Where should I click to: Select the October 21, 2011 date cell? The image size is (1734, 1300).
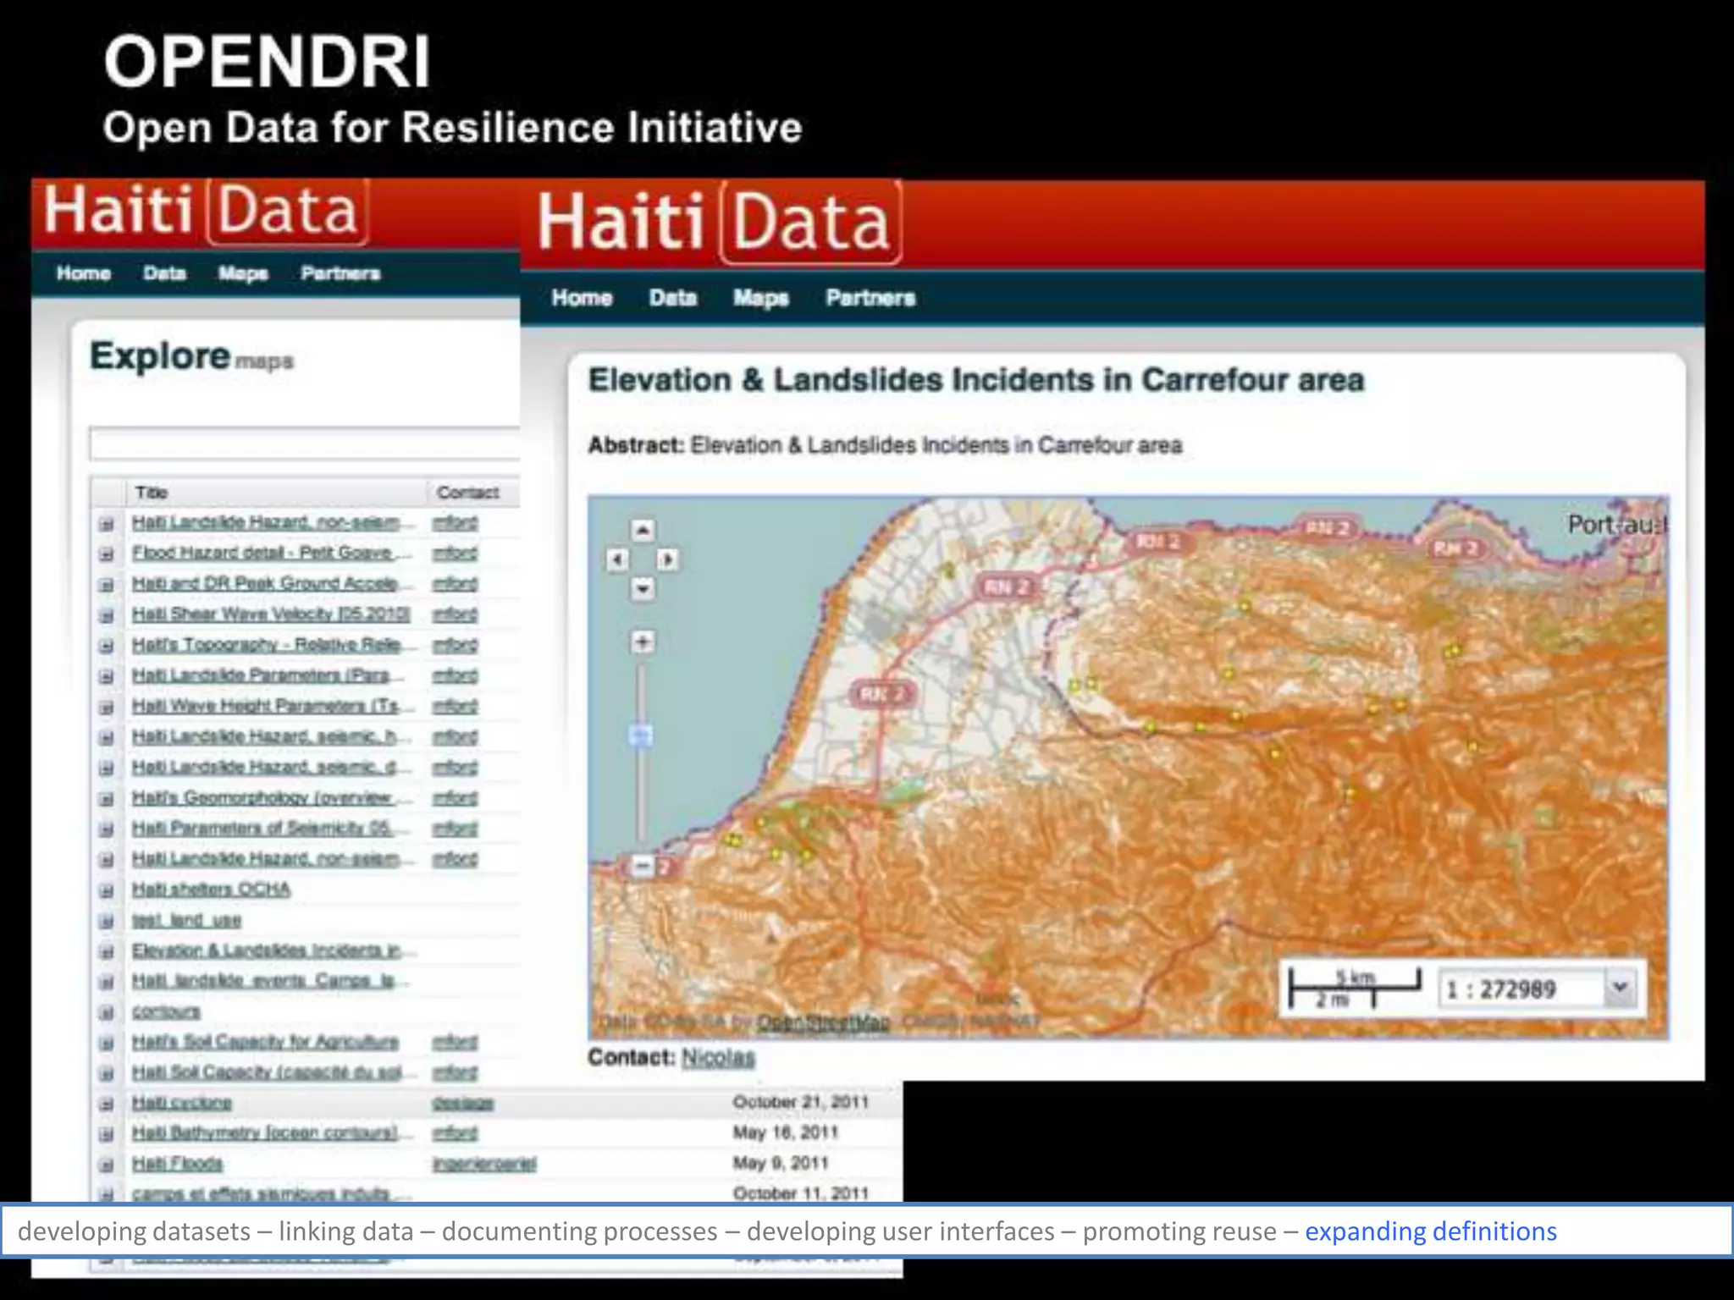801,1102
